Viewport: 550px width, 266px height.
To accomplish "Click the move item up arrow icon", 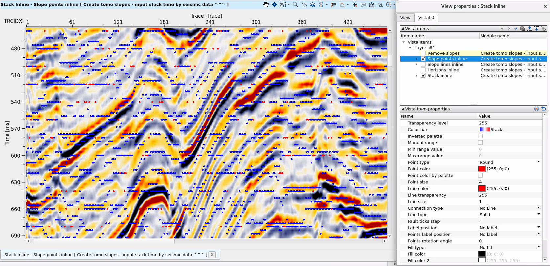I will coord(530,29).
